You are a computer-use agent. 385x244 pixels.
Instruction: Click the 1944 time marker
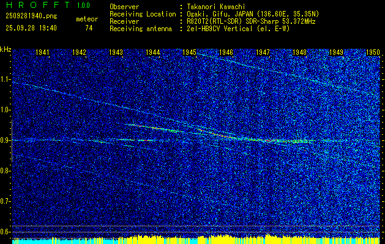pos(153,52)
